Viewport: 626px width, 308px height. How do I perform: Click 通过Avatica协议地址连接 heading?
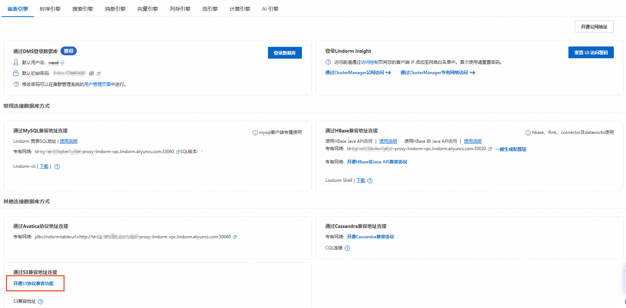[x=41, y=226]
